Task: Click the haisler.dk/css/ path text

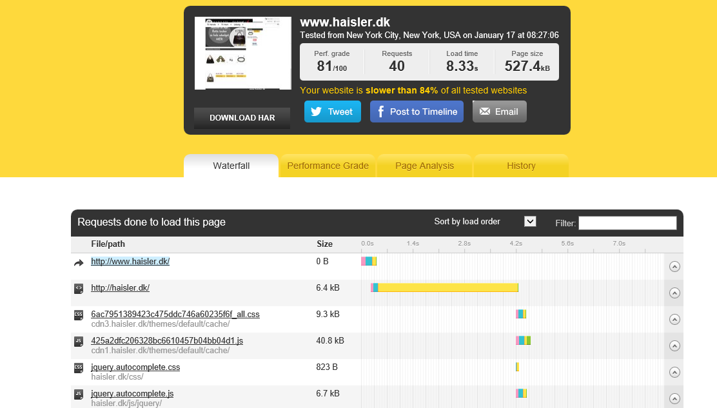Action: coord(117,377)
